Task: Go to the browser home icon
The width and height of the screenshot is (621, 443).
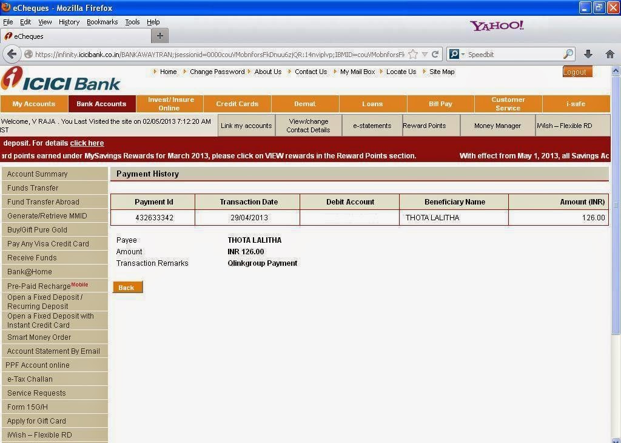Action: pos(610,54)
